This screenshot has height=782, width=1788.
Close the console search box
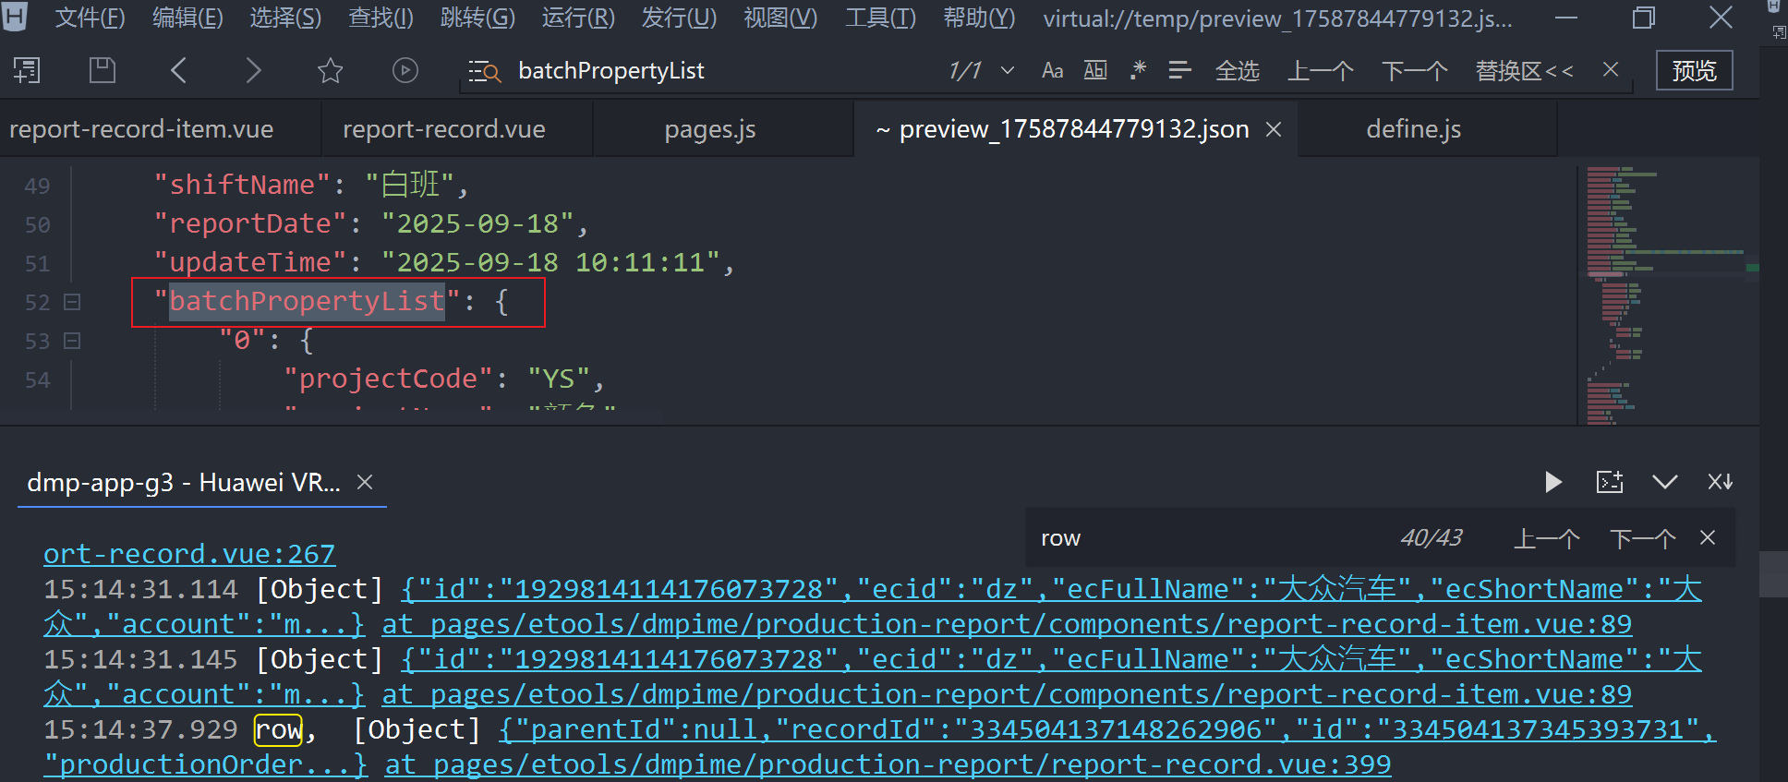click(x=1708, y=537)
